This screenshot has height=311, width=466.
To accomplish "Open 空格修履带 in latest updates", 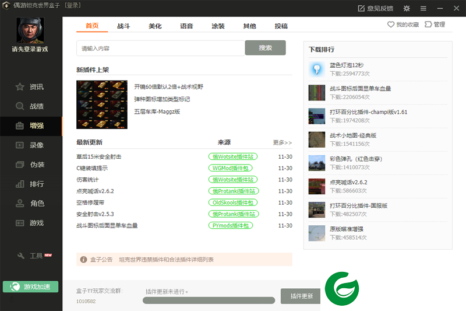I will 90,202.
